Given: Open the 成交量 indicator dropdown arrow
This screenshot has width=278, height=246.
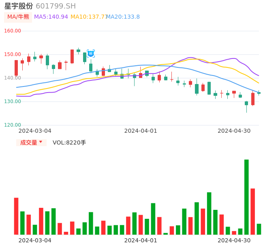Looking at the screenshot, I should [x=41, y=142].
